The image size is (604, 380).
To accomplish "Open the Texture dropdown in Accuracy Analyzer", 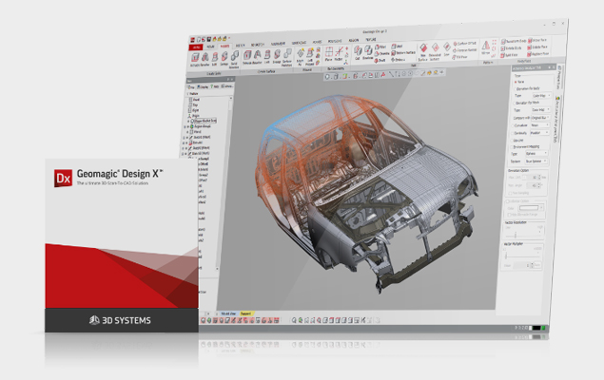I will point(536,161).
